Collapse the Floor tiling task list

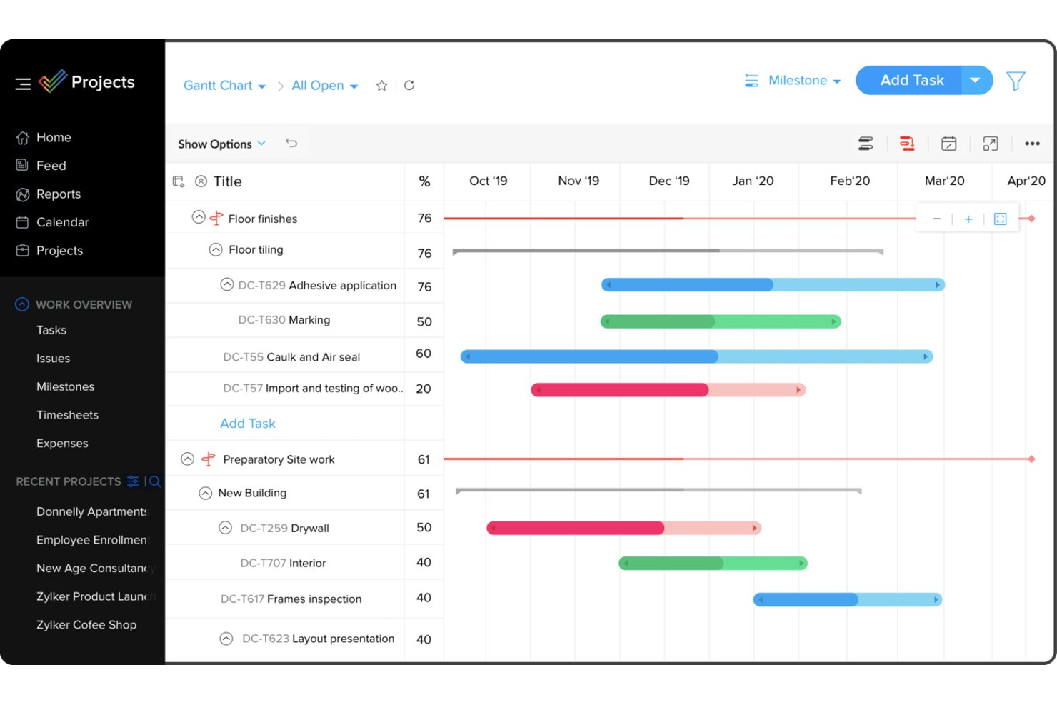[x=216, y=249]
